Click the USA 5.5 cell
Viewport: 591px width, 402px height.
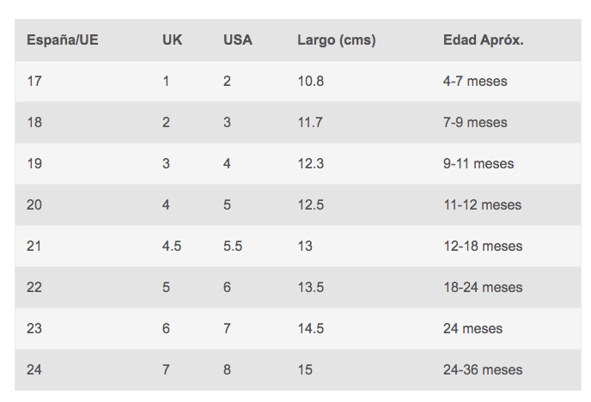pyautogui.click(x=233, y=246)
